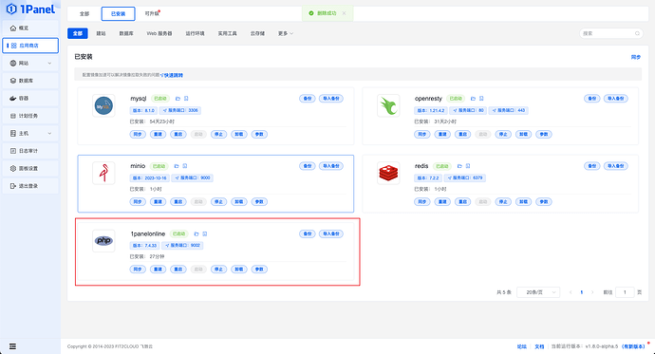Filter by 数据库 category tab
Viewport: 655px width, 354px height.
[x=126, y=33]
